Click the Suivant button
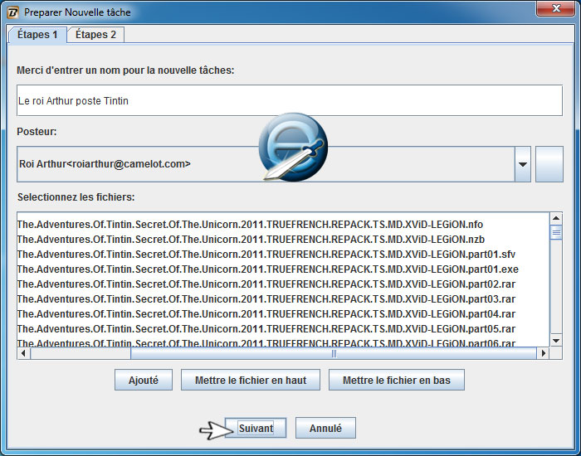Image resolution: width=581 pixels, height=456 pixels. click(x=256, y=429)
